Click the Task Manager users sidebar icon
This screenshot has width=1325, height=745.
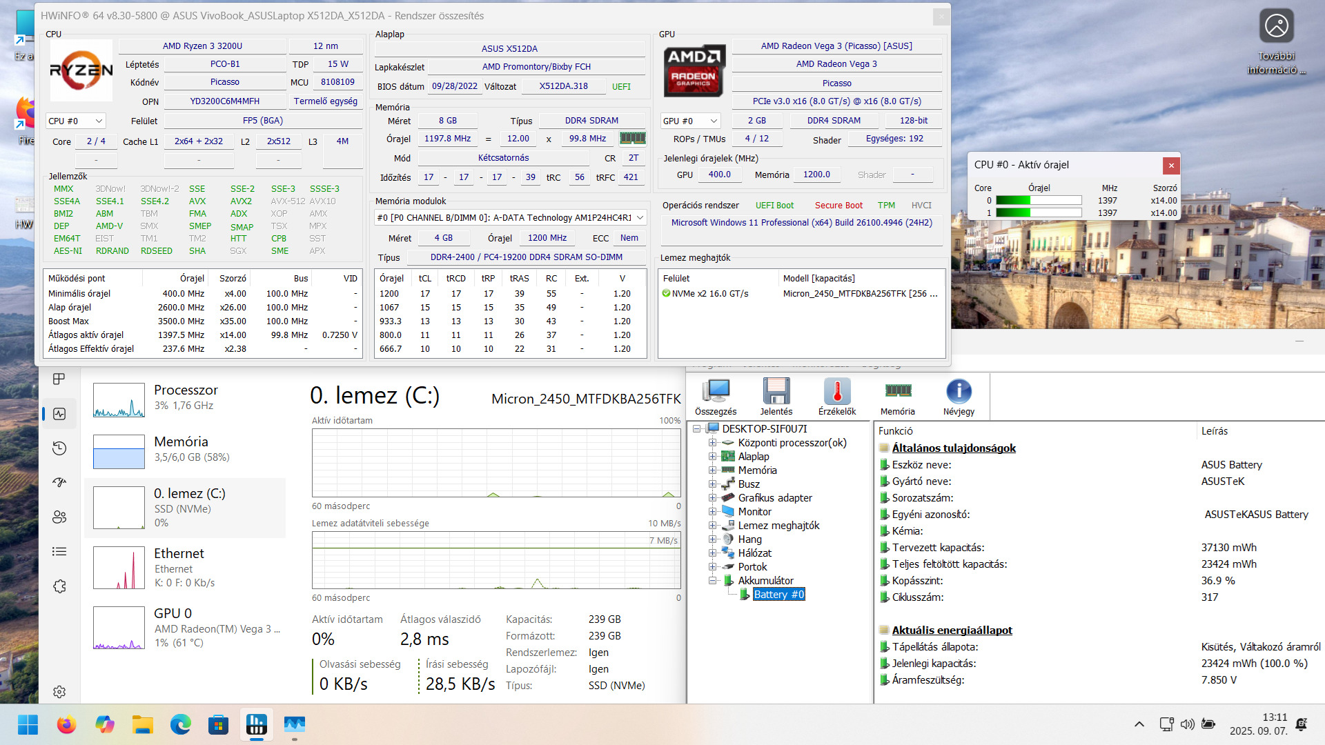pyautogui.click(x=59, y=517)
